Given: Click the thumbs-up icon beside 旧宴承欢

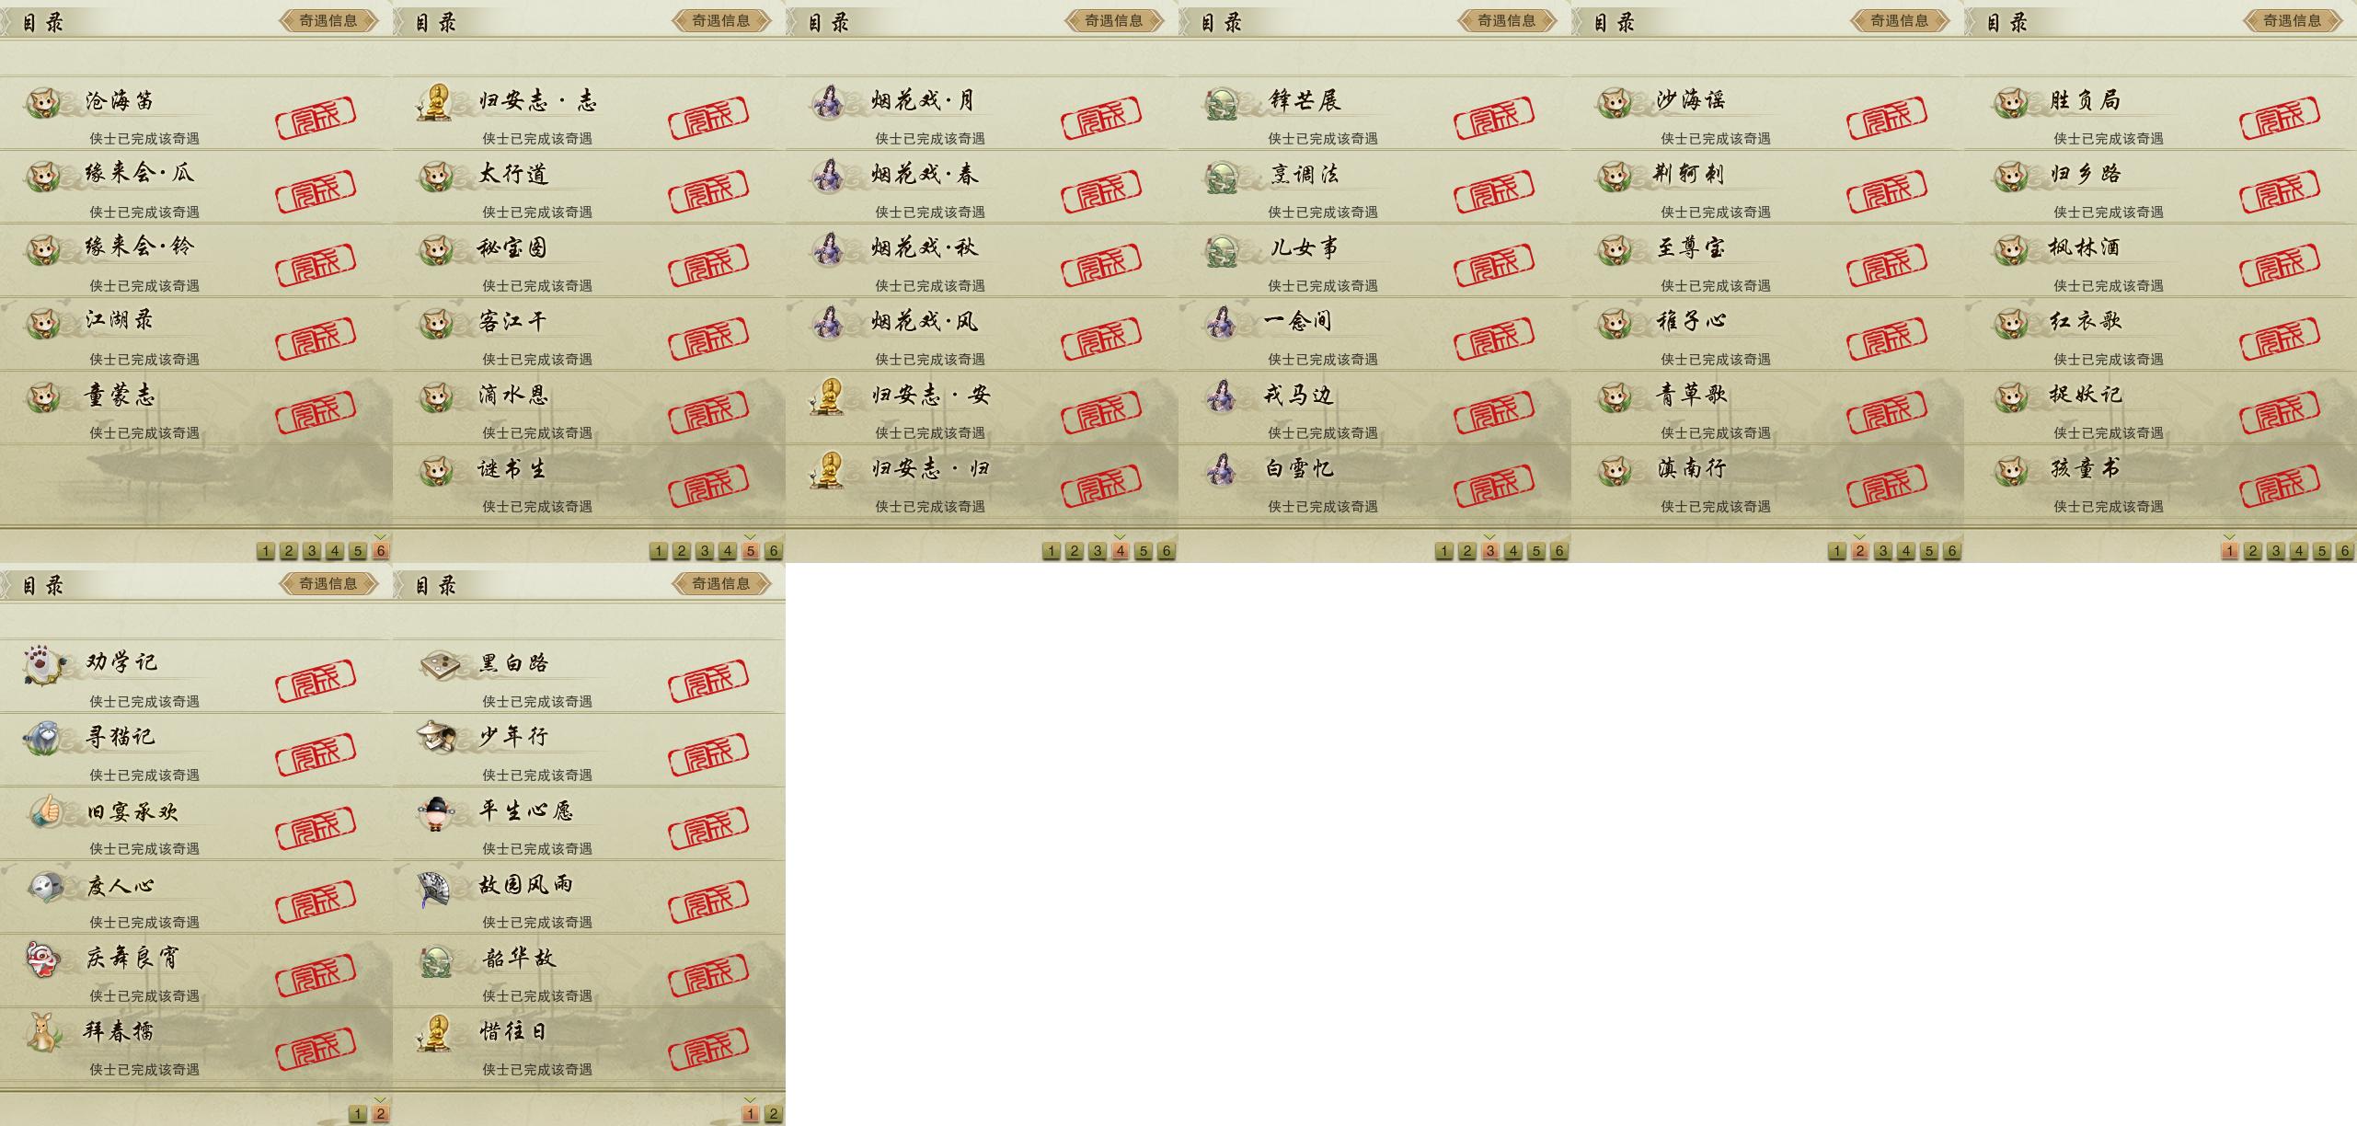Looking at the screenshot, I should point(44,811).
